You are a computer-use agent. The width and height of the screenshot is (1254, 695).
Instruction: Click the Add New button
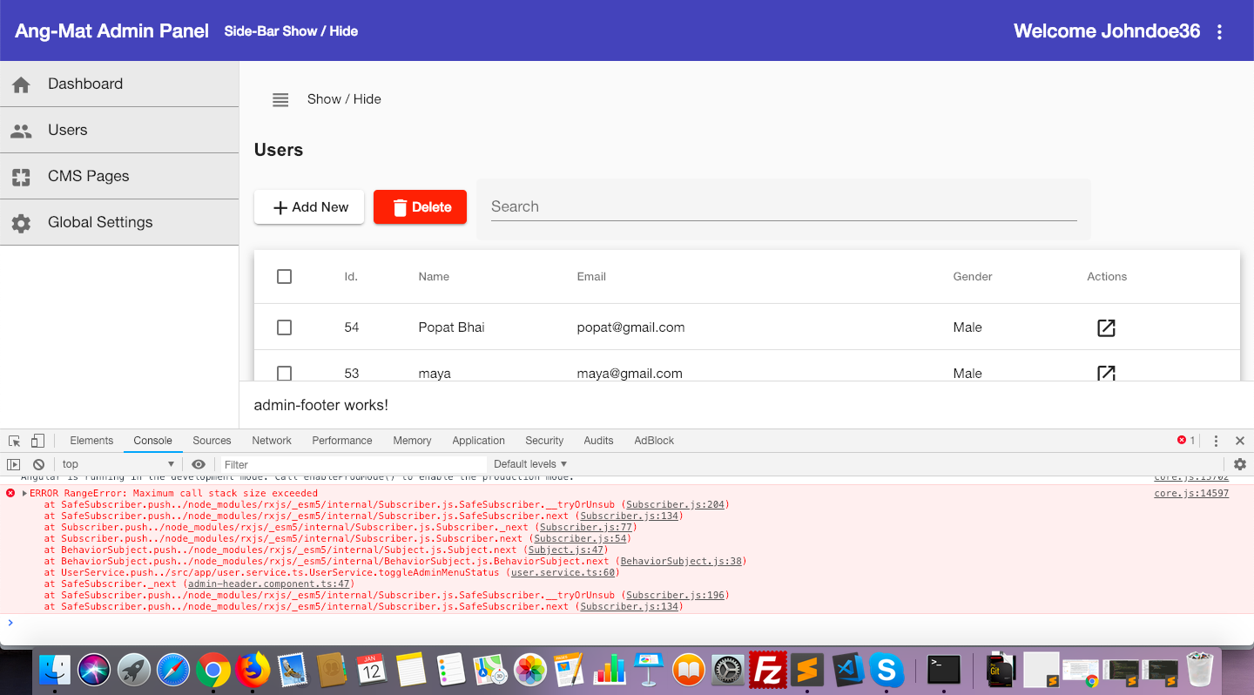(x=308, y=207)
